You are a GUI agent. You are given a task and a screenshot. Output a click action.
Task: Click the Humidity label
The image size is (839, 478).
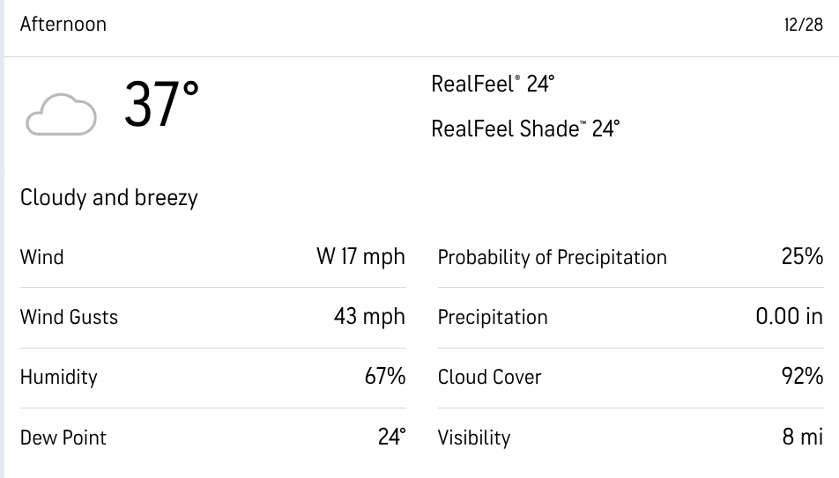(58, 377)
